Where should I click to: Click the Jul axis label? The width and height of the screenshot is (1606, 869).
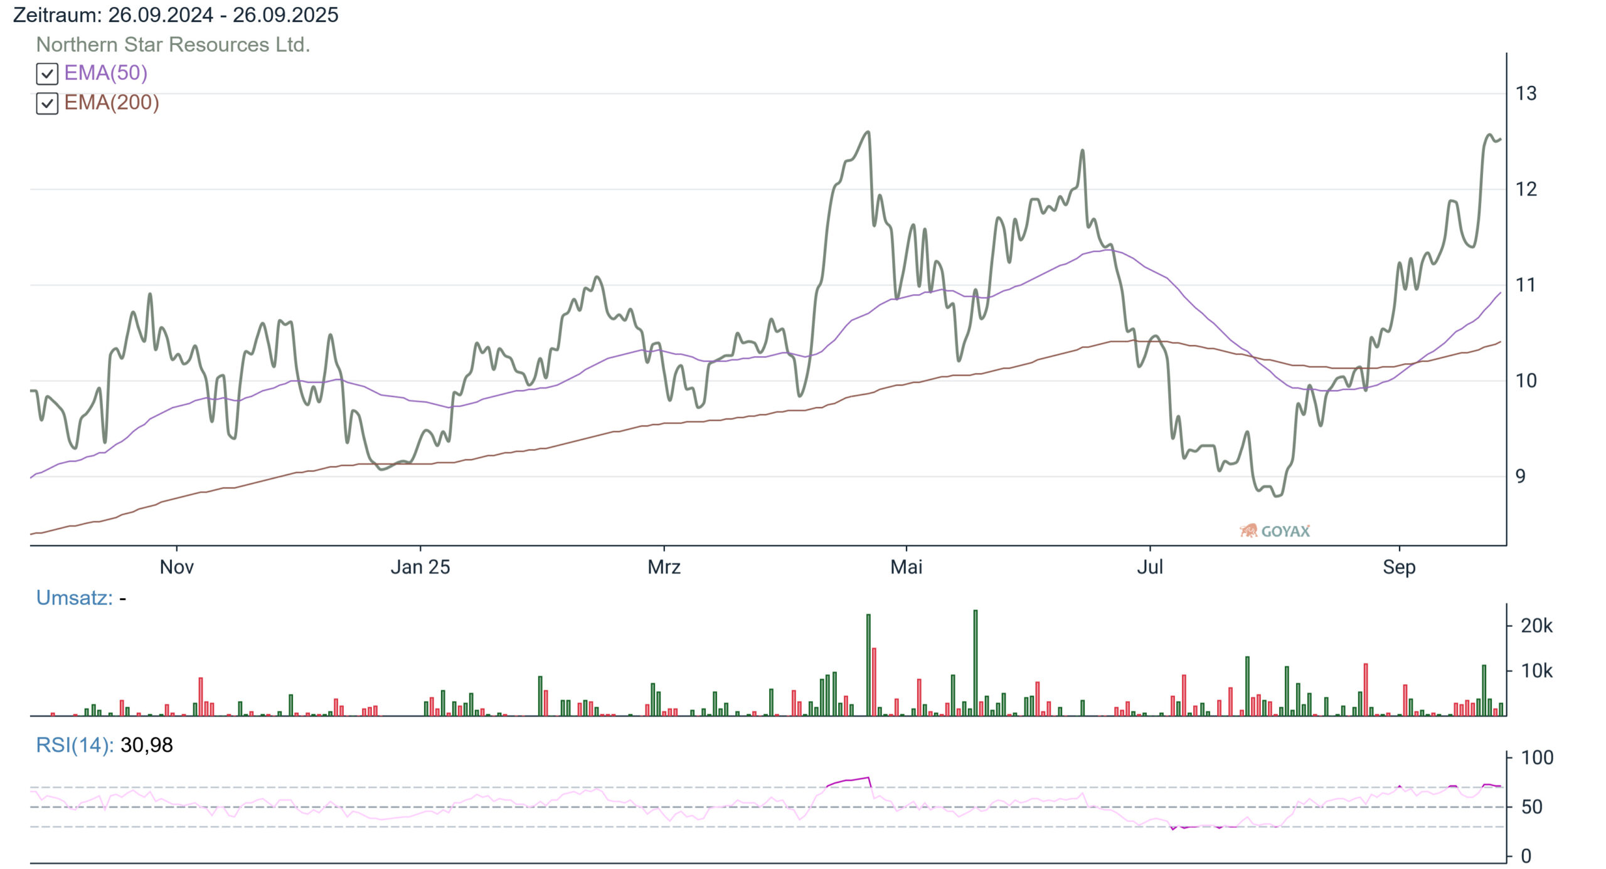pos(1150,567)
